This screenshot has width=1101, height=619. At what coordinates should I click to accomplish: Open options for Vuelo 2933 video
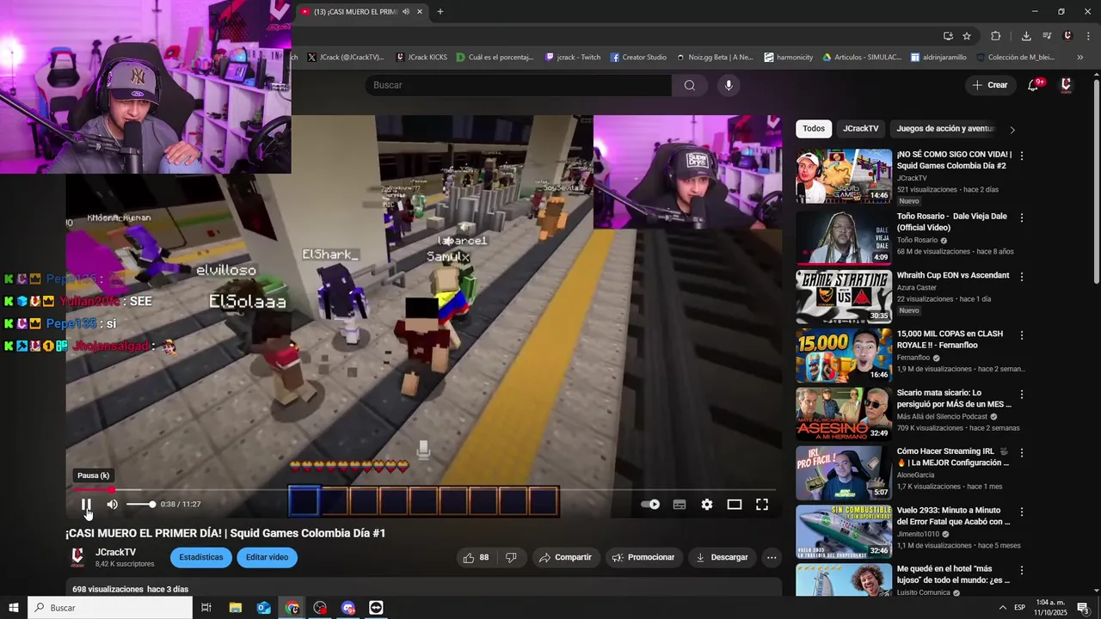coord(1022,511)
